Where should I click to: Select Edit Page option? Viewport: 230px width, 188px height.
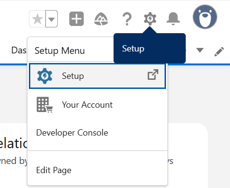(x=97, y=170)
